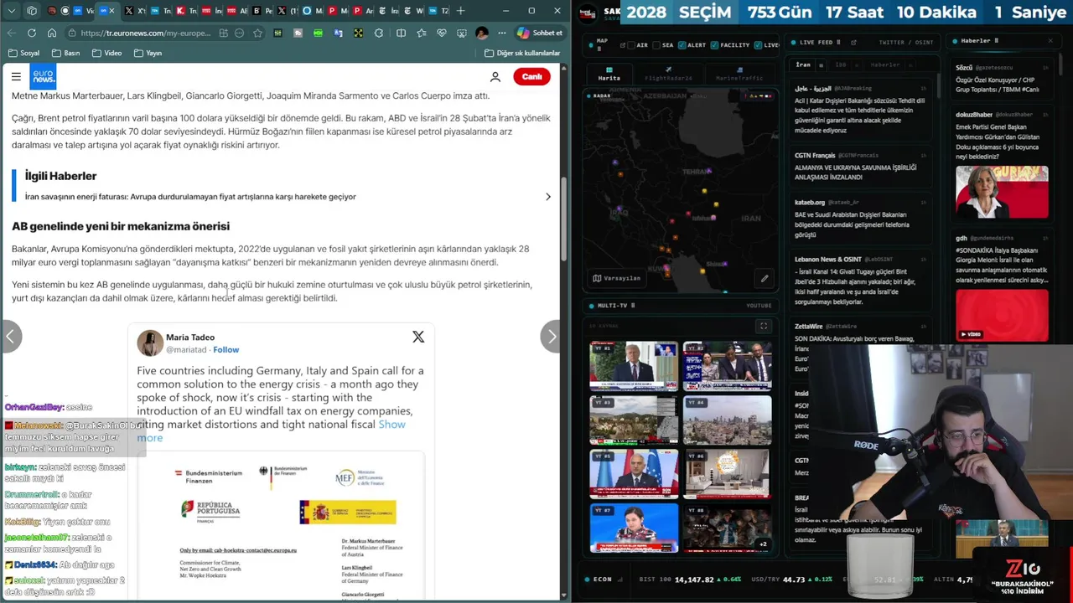Open Diğer sık kullanılanlar folder
Image resolution: width=1073 pixels, height=603 pixels.
click(x=522, y=53)
